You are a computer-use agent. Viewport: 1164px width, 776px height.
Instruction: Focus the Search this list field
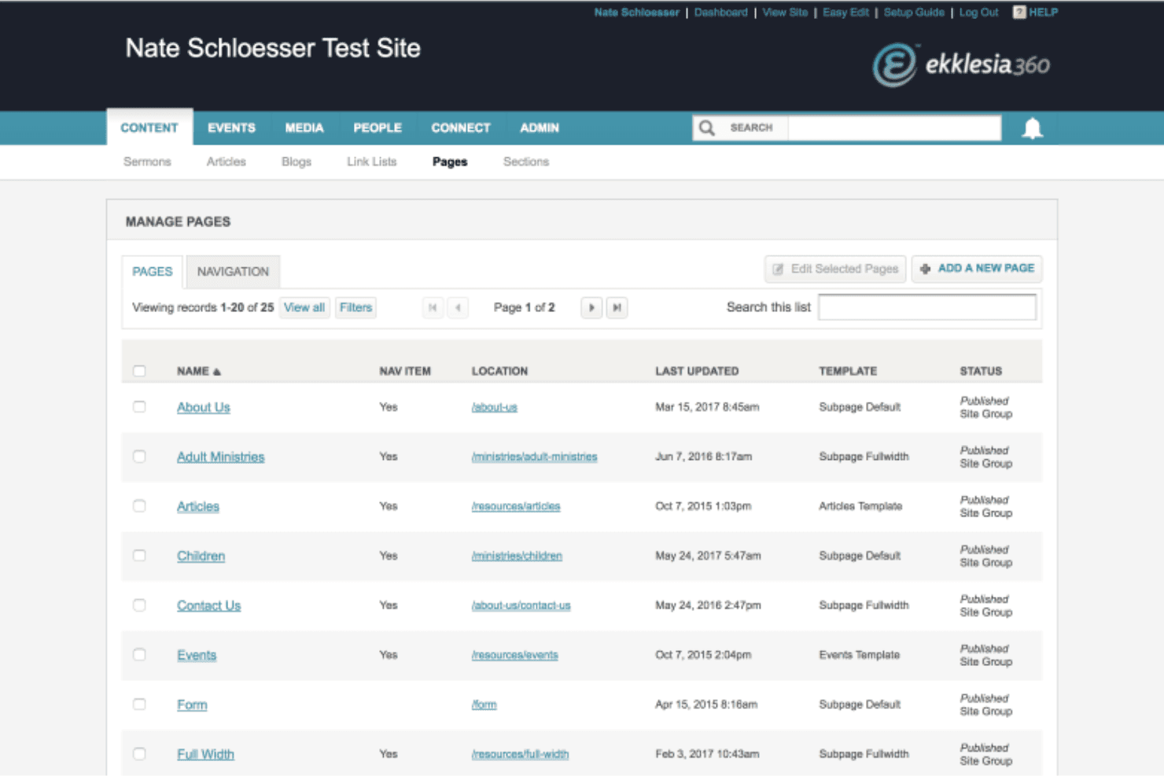click(x=927, y=307)
